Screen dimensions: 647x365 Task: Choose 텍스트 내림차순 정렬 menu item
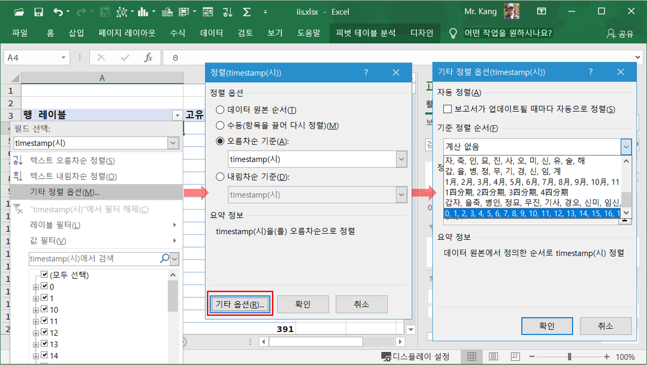tap(73, 176)
